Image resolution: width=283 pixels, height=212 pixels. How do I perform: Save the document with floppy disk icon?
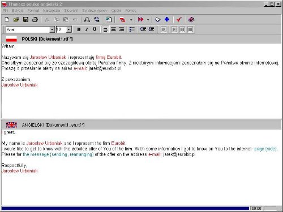25,19
